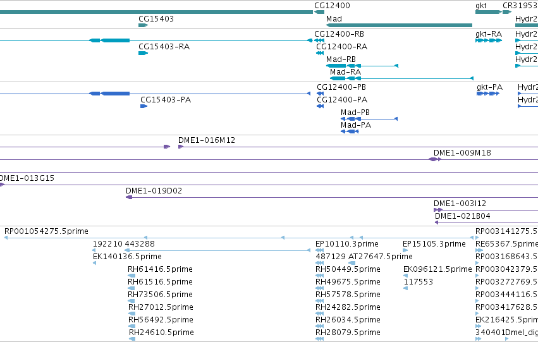Image resolution: width=538 pixels, height=342 pixels.
Task: Select the RH73506.5prime EST label
Action: 160,295
